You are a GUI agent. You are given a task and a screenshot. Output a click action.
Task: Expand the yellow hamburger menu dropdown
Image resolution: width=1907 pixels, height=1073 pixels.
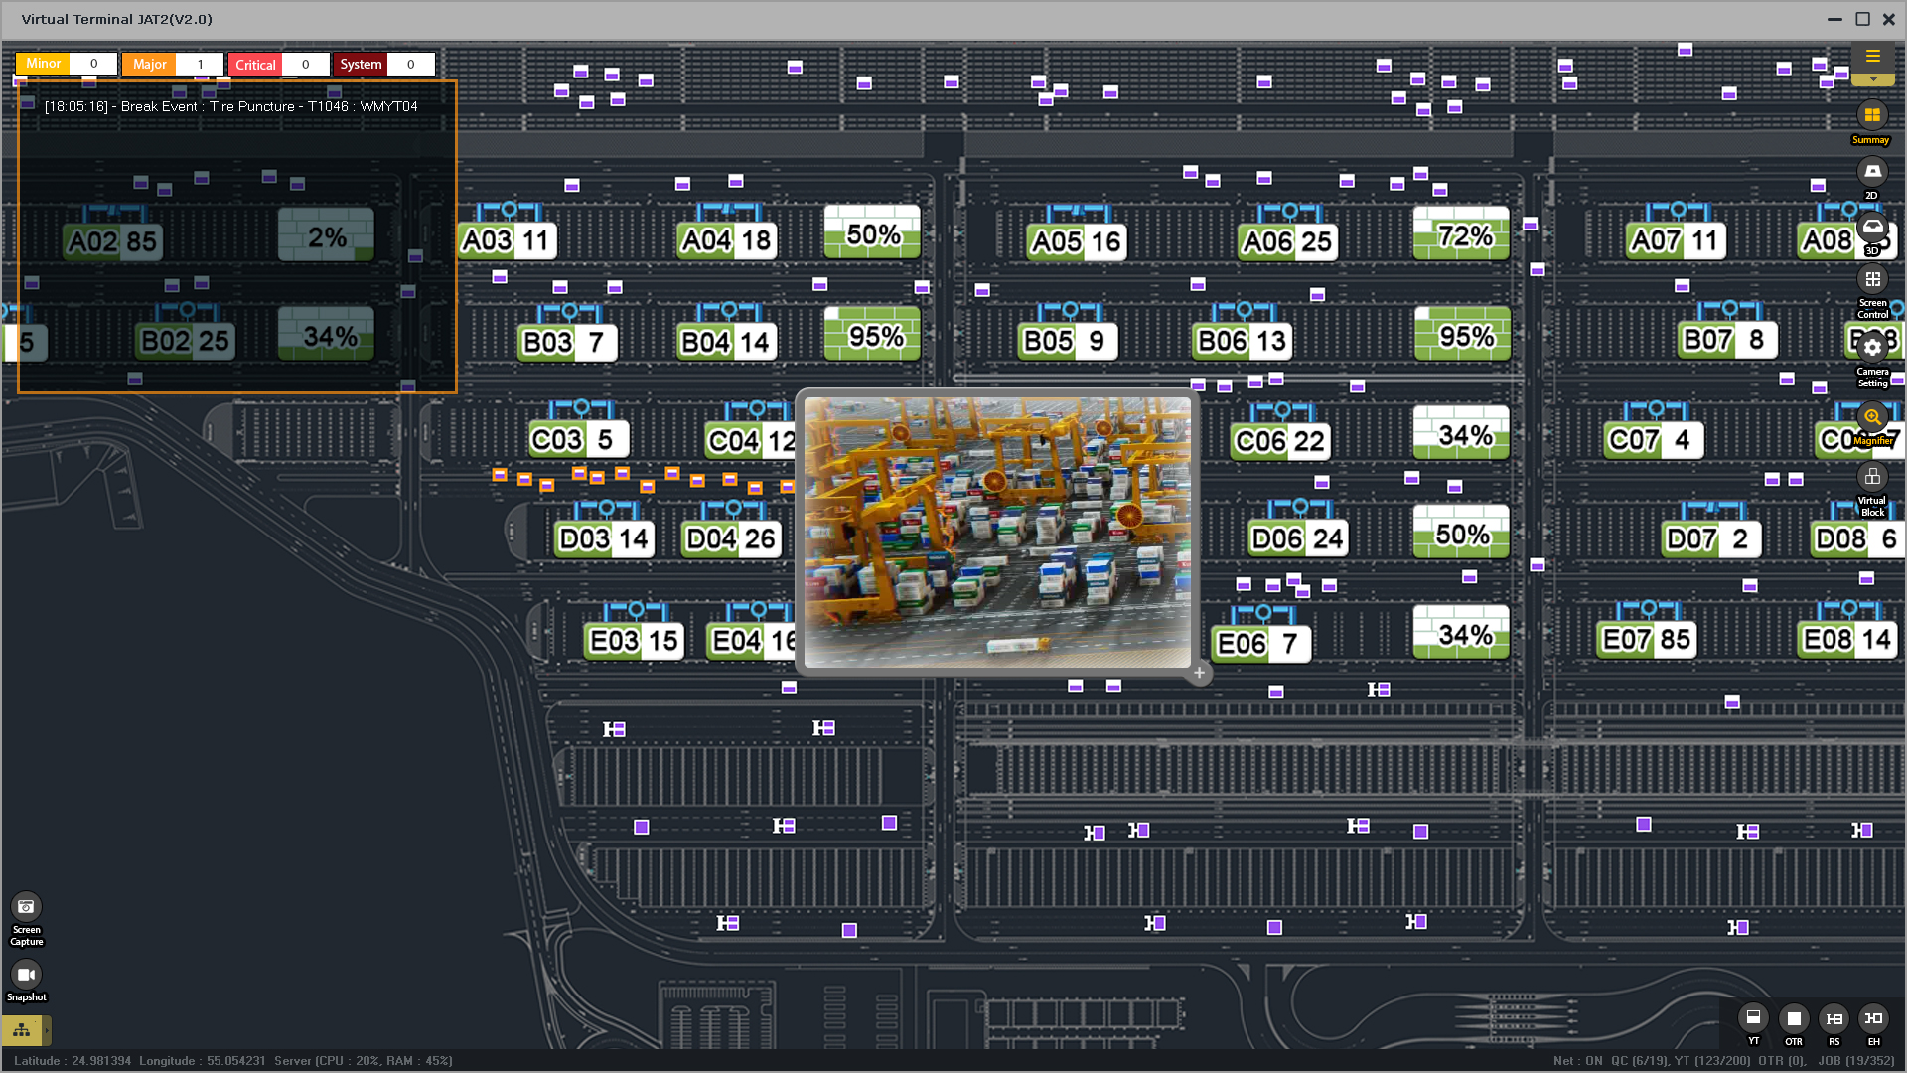[1872, 58]
